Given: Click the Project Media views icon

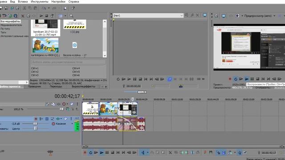Looking at the screenshot, I should (x=61, y=16).
